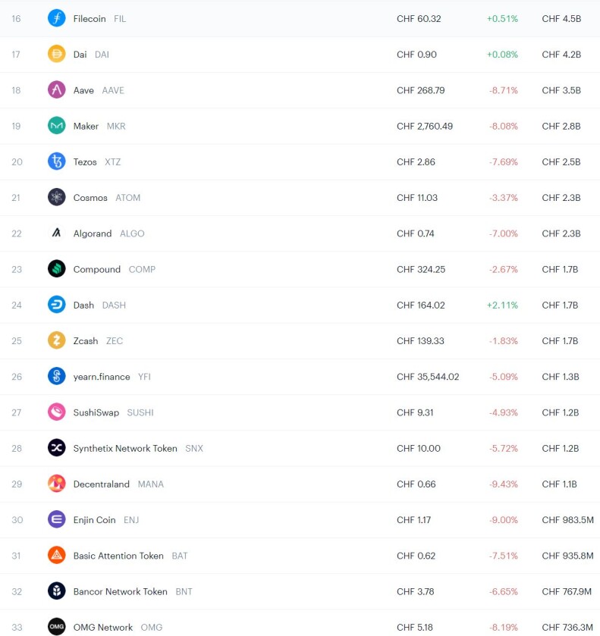
Task: Click the Maker teal logo
Action: (56, 126)
